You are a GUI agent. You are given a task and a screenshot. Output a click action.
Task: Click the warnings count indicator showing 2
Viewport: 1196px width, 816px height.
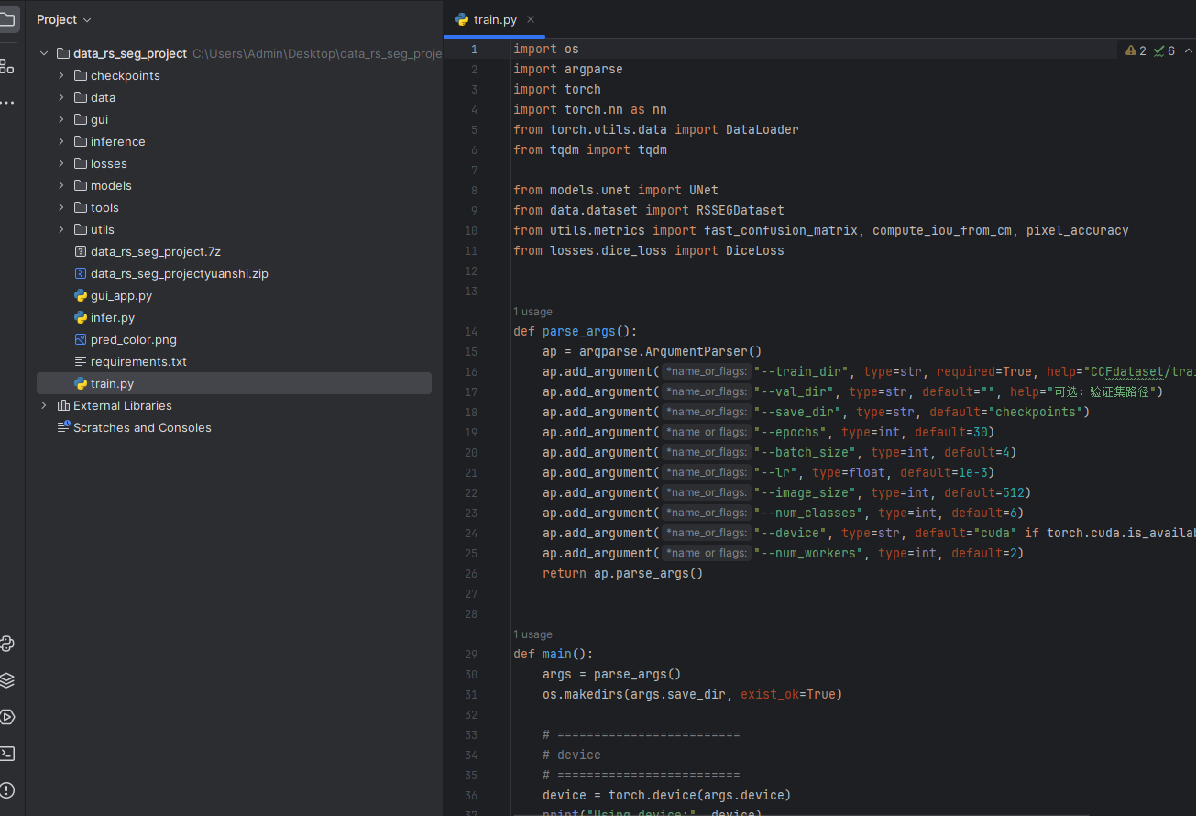point(1136,50)
